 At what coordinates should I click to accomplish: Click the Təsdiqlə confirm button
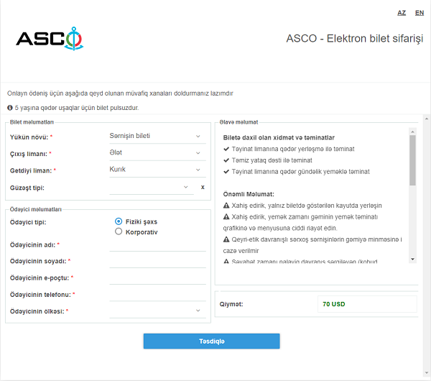click(x=211, y=341)
